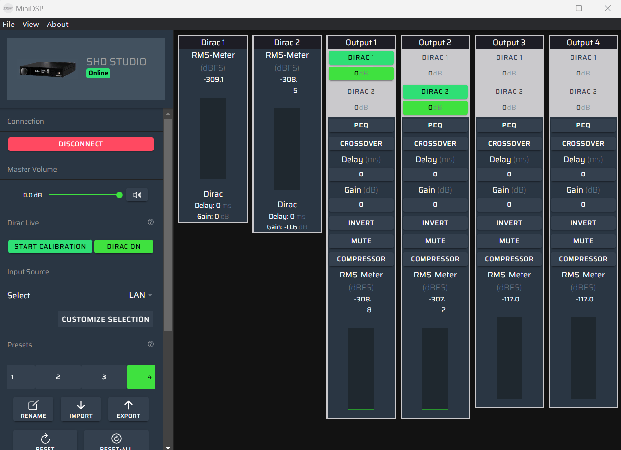The height and width of the screenshot is (450, 621).
Task: Click the Output 3 Delay input field
Action: point(509,174)
